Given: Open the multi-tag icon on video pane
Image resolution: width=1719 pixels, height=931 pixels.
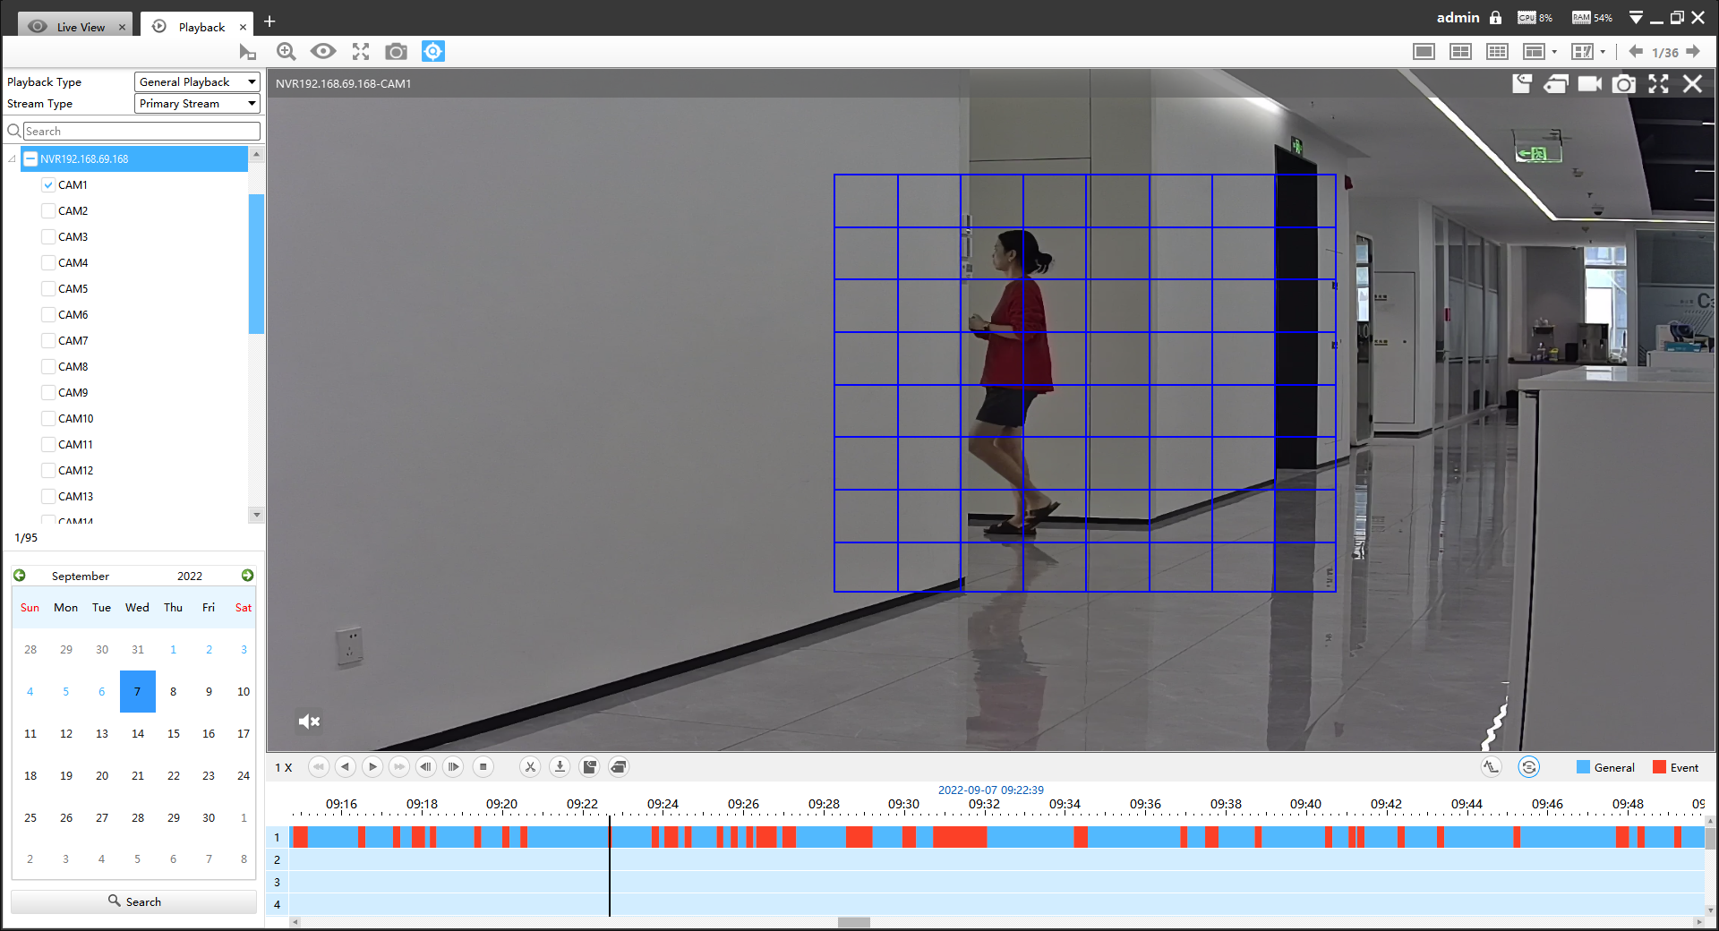Looking at the screenshot, I should 1556,84.
